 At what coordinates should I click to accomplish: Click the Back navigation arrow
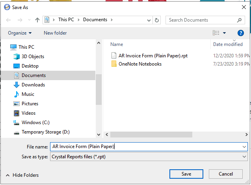click(9, 20)
